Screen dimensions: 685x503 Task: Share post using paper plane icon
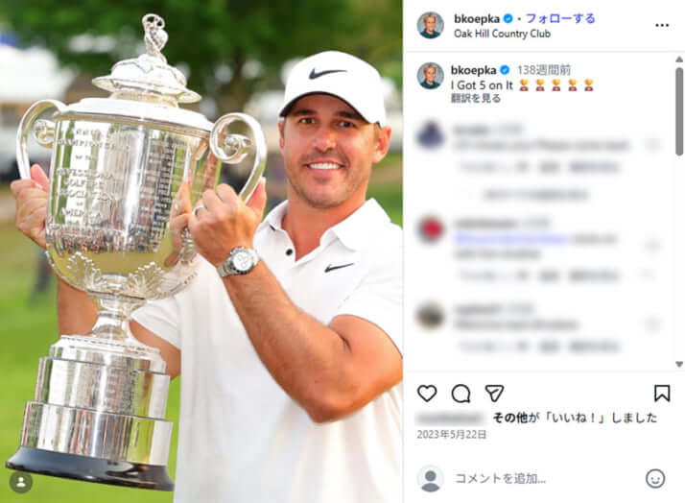[x=494, y=393]
